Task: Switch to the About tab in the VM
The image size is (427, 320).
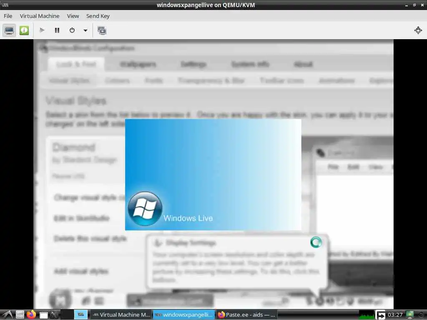Action: coord(304,65)
